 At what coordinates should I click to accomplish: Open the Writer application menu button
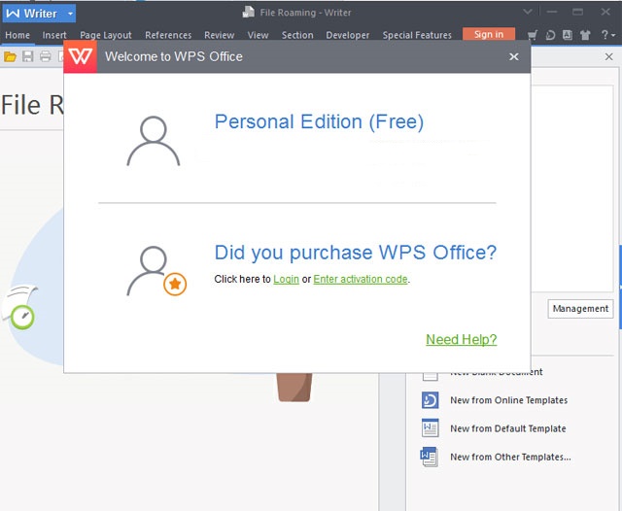39,14
